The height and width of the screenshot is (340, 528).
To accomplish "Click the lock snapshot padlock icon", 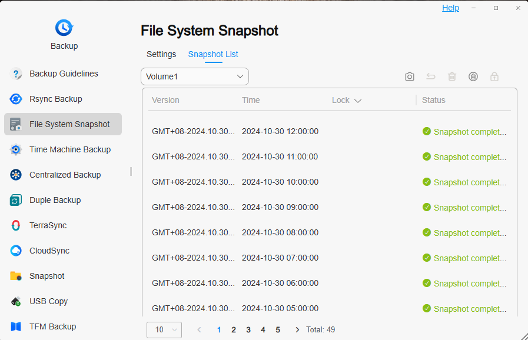I will (494, 76).
